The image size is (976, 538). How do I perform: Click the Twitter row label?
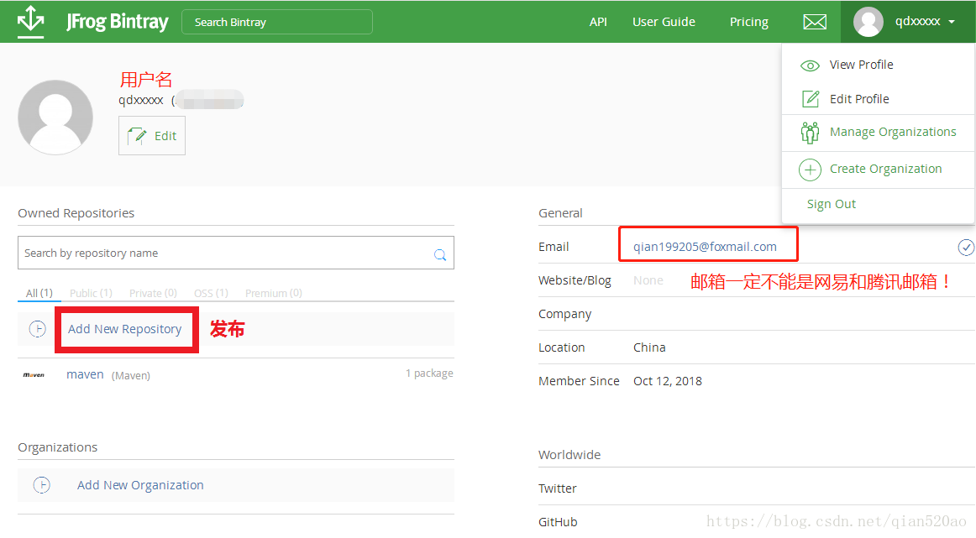tap(557, 488)
